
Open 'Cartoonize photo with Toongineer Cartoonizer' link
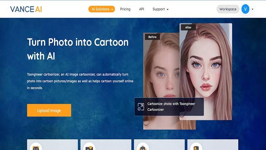(x=171, y=107)
